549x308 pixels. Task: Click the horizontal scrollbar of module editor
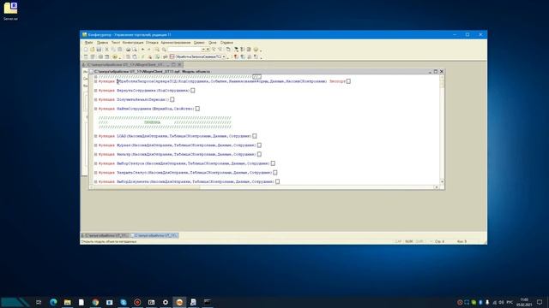tap(264, 187)
